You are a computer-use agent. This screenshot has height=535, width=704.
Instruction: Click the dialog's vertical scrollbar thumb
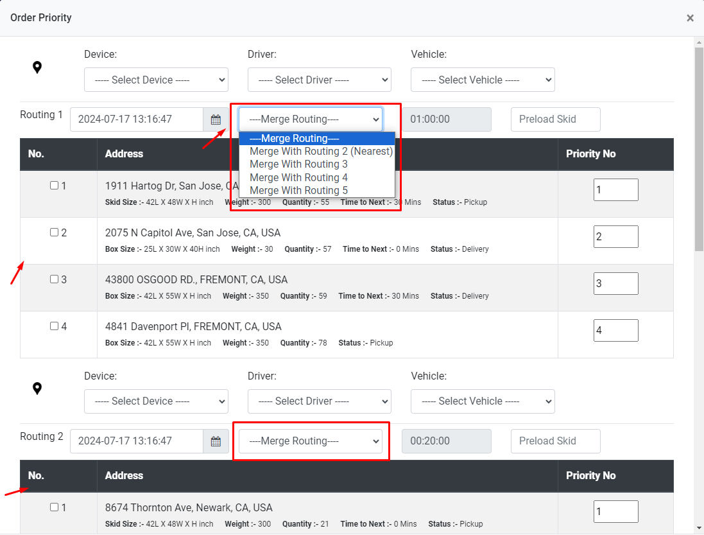pyautogui.click(x=699, y=149)
